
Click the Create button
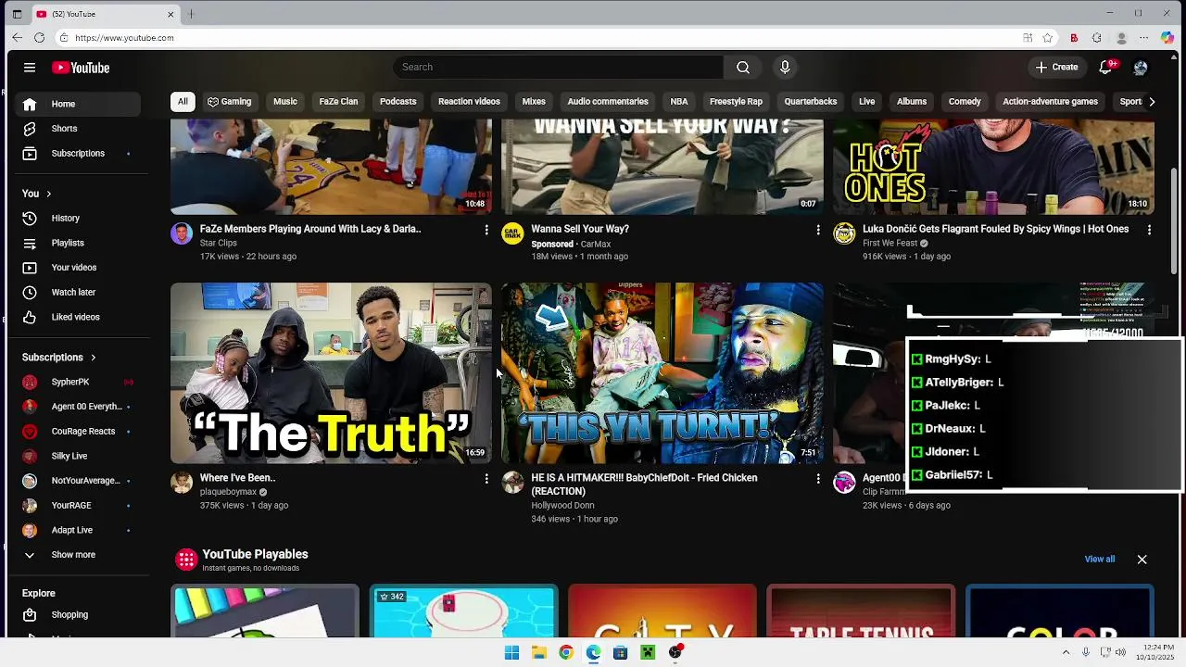pos(1056,68)
